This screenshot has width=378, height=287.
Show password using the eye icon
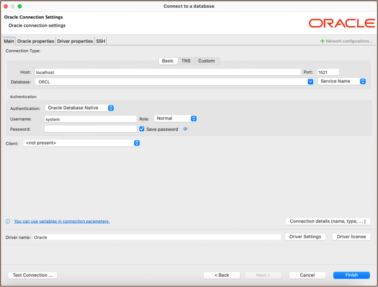click(185, 129)
